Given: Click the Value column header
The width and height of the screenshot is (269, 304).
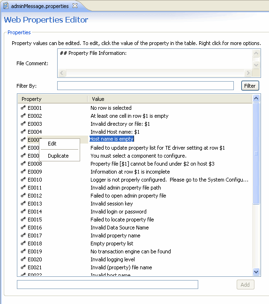Looking at the screenshot, I should pos(170,99).
